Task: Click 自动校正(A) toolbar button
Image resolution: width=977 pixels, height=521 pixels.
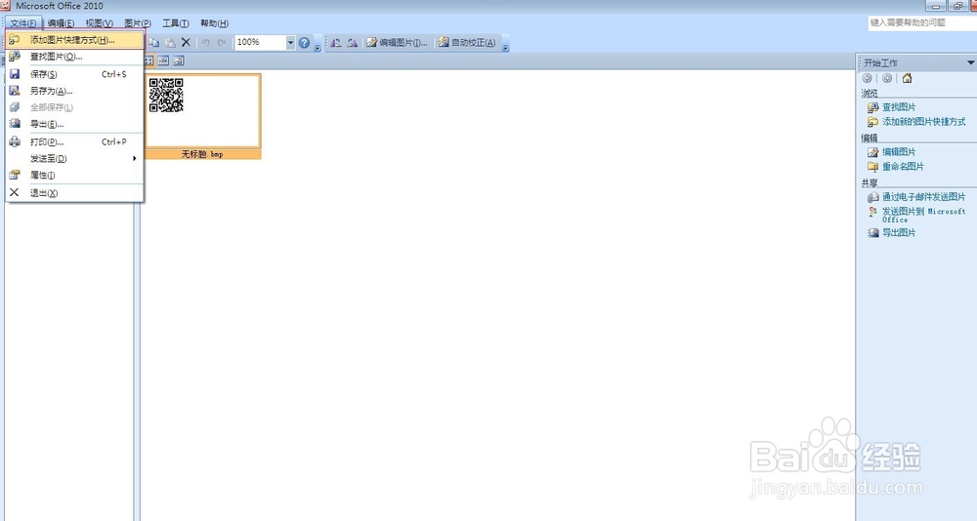Action: coord(467,42)
